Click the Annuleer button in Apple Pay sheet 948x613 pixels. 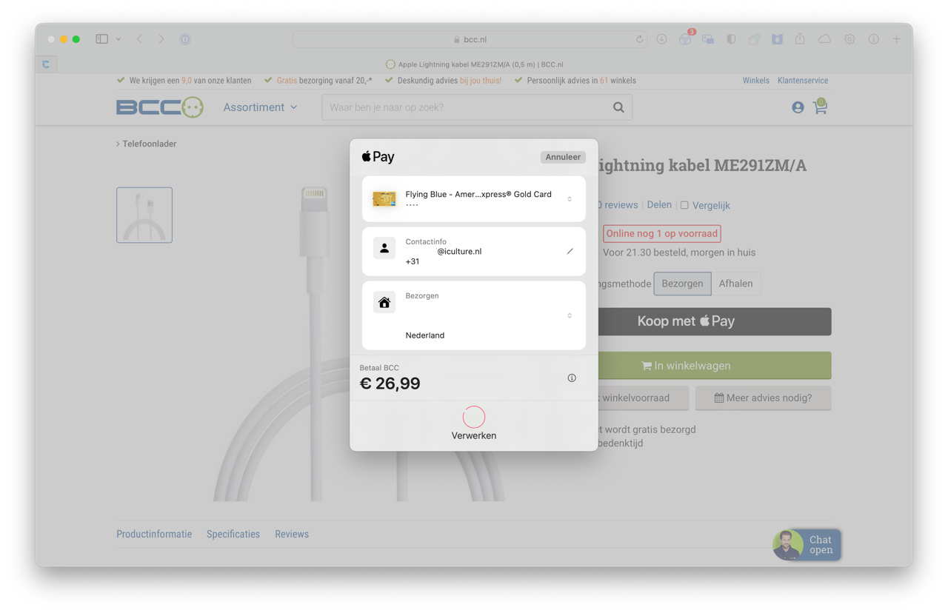coord(563,157)
